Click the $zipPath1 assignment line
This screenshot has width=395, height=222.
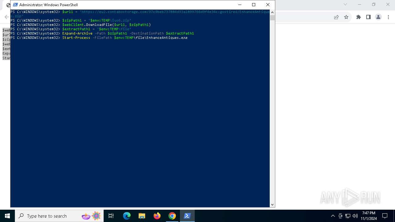click(x=71, y=20)
